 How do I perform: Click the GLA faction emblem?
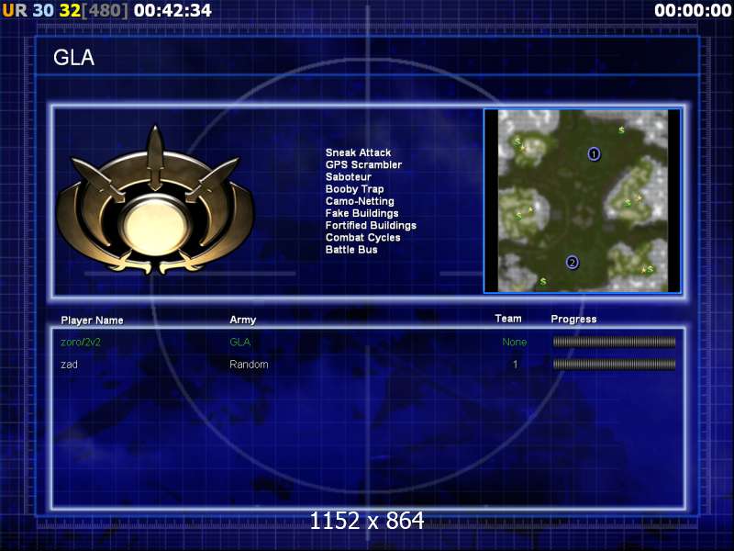coord(155,201)
